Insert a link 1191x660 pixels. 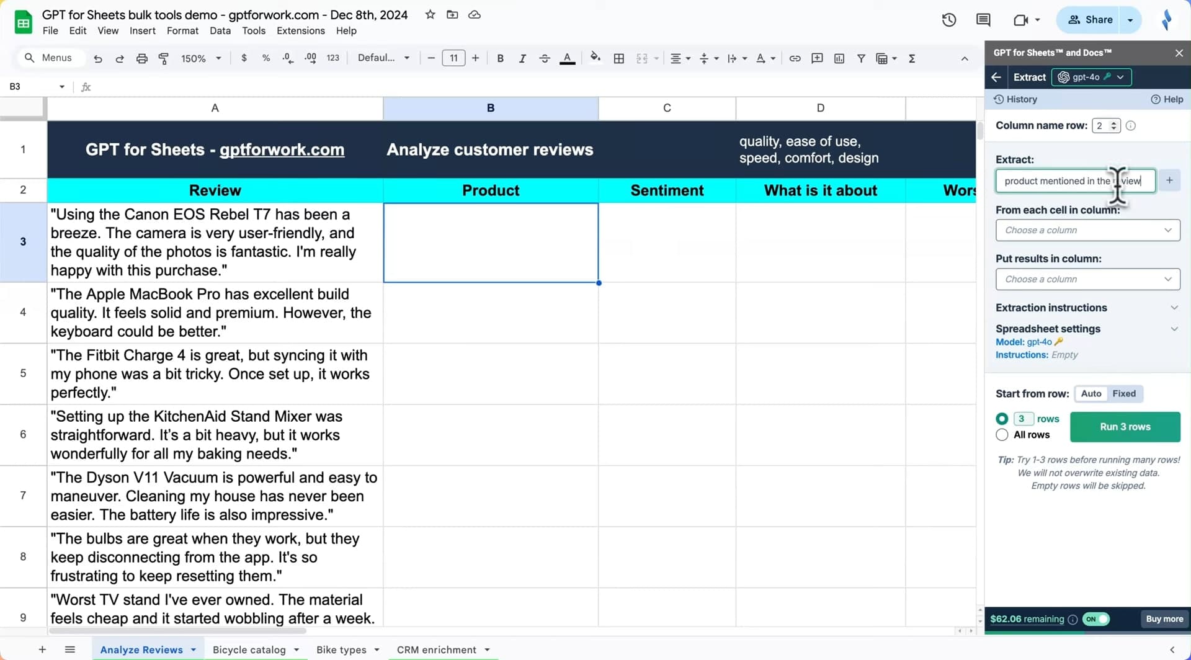795,58
